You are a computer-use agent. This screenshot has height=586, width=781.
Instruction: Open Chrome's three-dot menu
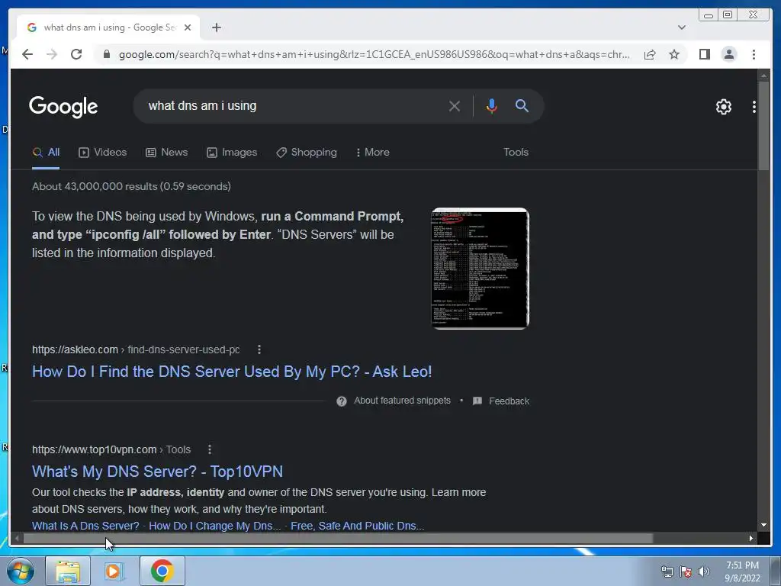[754, 54]
